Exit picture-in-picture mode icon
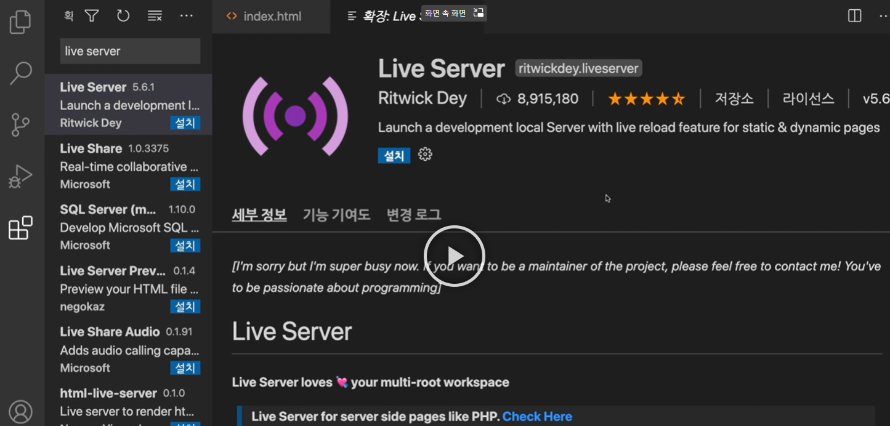This screenshot has height=426, width=890. pos(479,12)
